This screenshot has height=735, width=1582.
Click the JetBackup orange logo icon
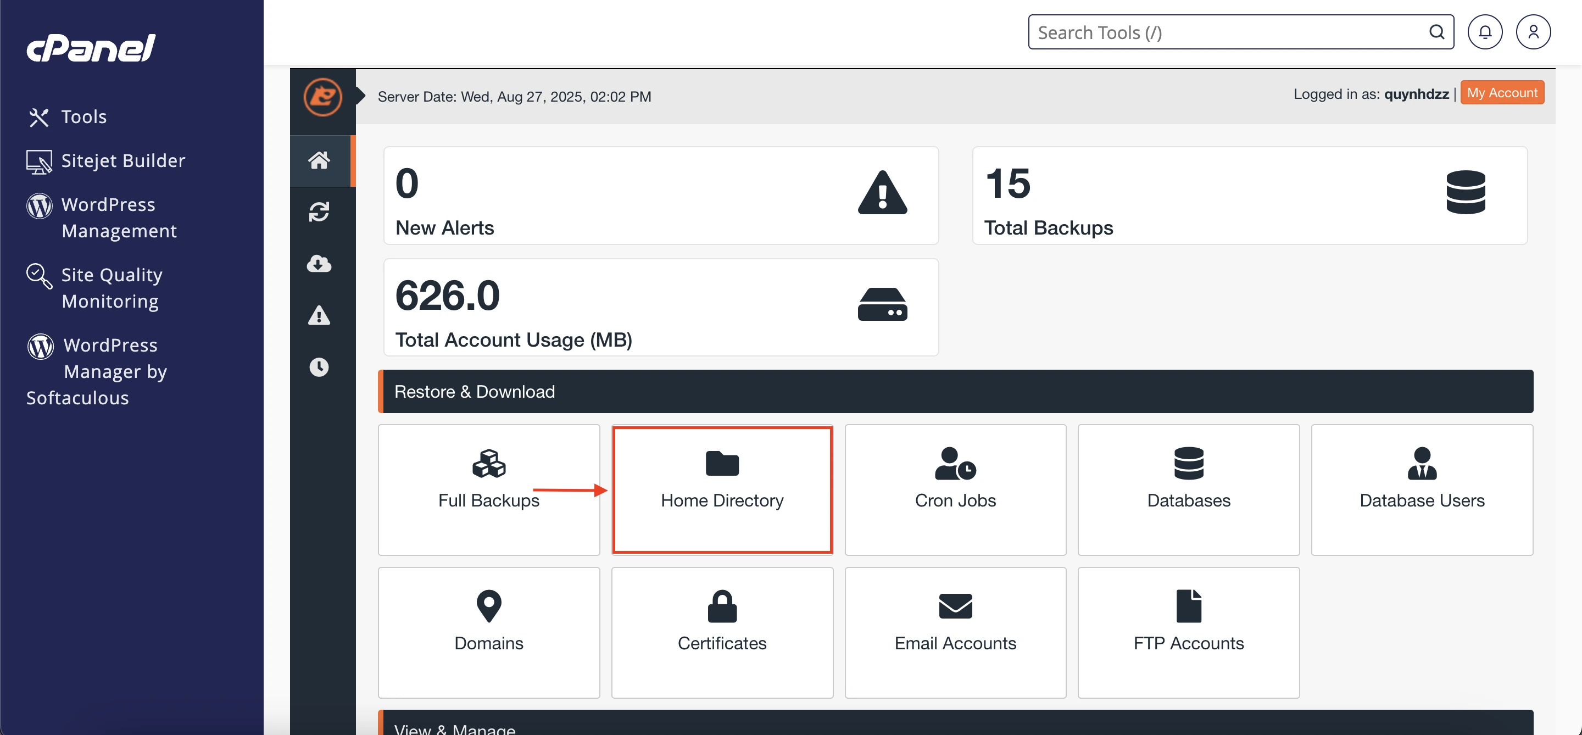coord(322,96)
